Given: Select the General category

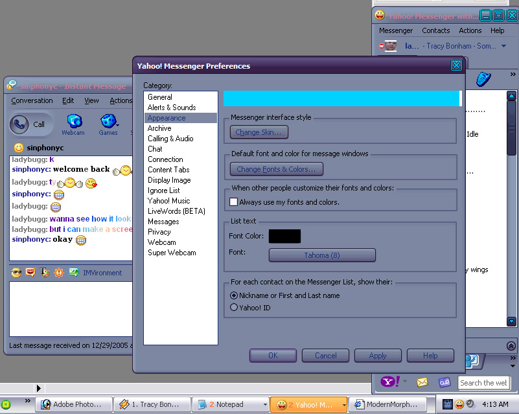Looking at the screenshot, I should pos(180,97).
